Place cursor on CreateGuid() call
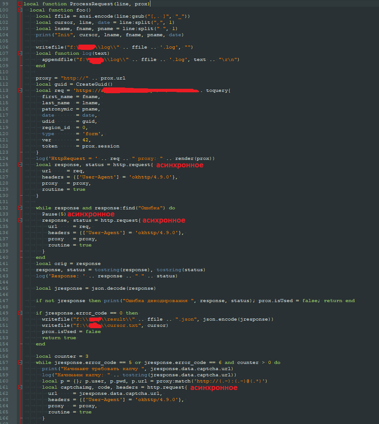This screenshot has height=424, width=379. [x=94, y=84]
